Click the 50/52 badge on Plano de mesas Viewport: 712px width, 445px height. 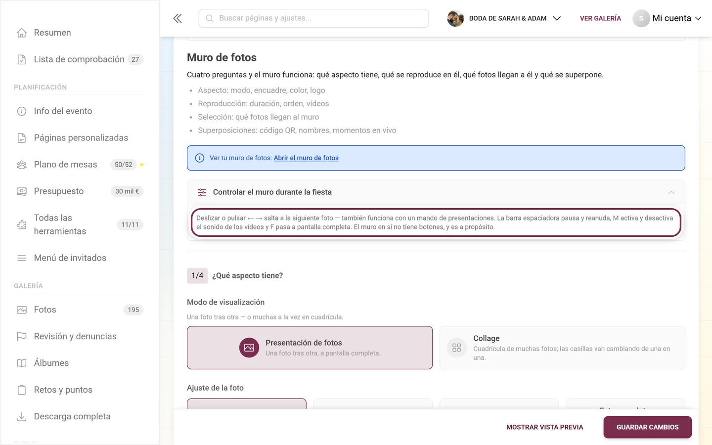(x=124, y=165)
